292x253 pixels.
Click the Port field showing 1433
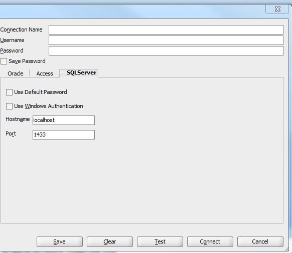[64, 134]
